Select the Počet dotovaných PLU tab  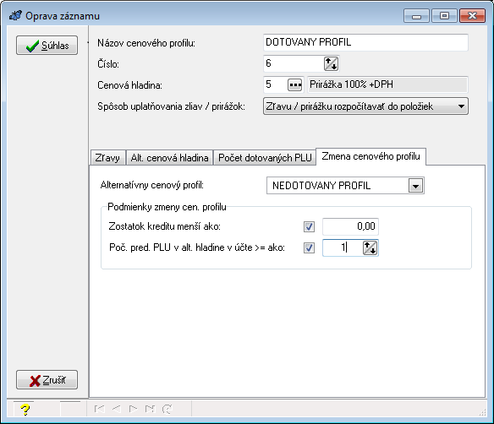(x=265, y=158)
